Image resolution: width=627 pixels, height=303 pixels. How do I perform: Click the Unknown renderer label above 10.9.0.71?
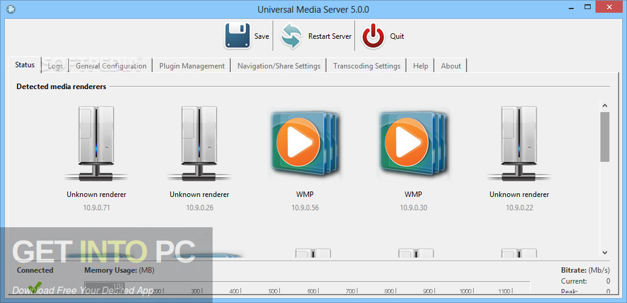click(x=96, y=195)
